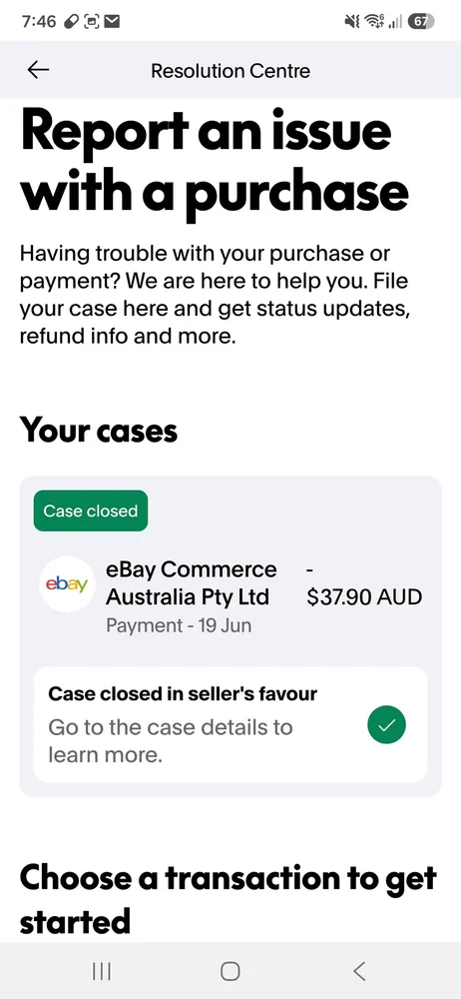The image size is (461, 999).
Task: Tap Payment - 19 Jun date line
Action: [x=179, y=625]
